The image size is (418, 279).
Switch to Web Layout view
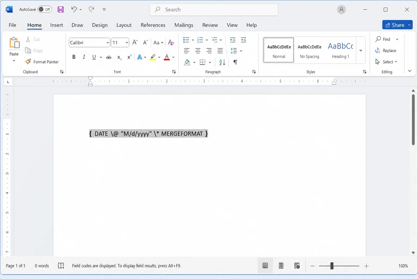click(x=297, y=266)
